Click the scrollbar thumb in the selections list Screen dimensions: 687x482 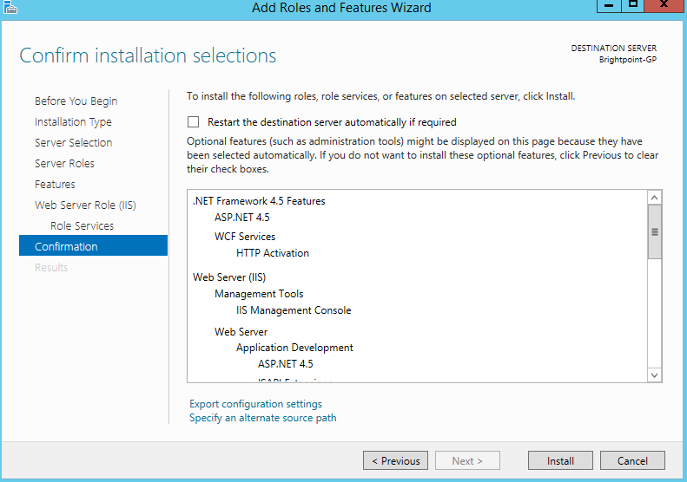pyautogui.click(x=655, y=231)
